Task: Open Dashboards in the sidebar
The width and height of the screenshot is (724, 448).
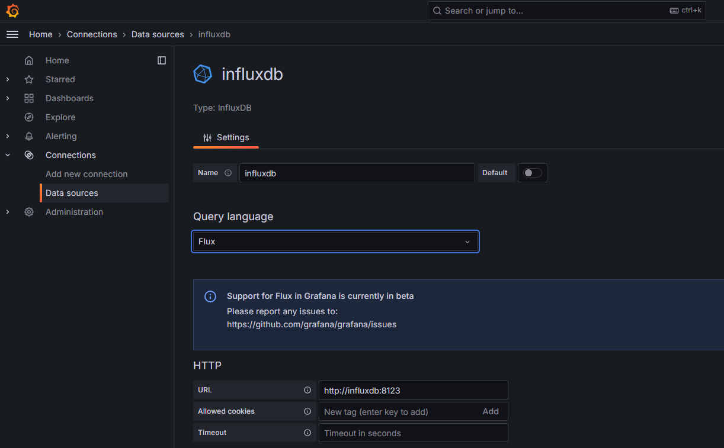Action: (69, 98)
